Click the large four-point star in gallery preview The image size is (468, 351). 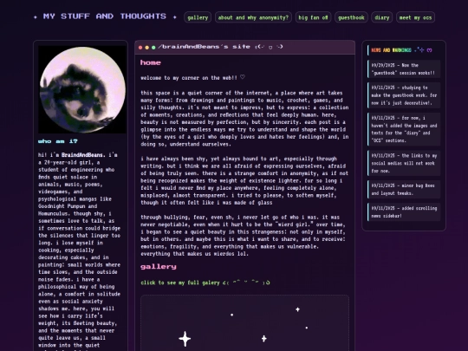tap(185, 339)
